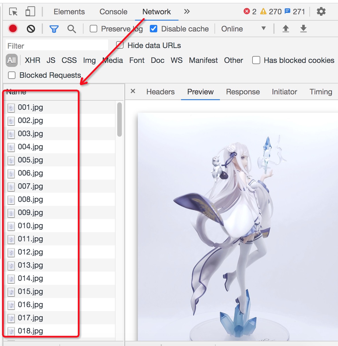Click the red error count badge
The image size is (338, 346).
(x=250, y=11)
